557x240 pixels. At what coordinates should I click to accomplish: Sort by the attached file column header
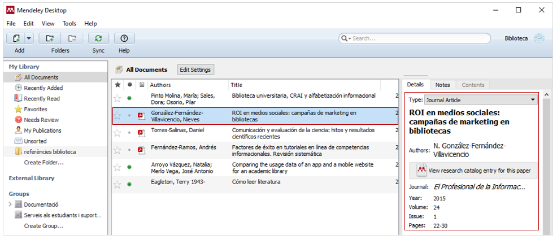(142, 85)
